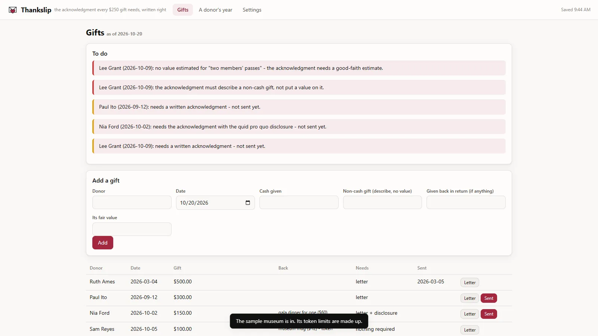The width and height of the screenshot is (598, 336).
Task: Mark Nia Ford's gift as Sent
Action: click(489, 314)
